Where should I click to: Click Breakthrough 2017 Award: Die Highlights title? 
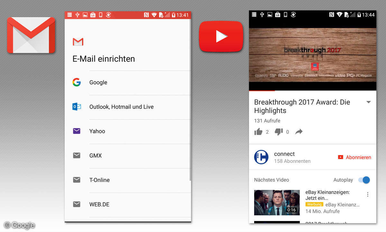[302, 106]
